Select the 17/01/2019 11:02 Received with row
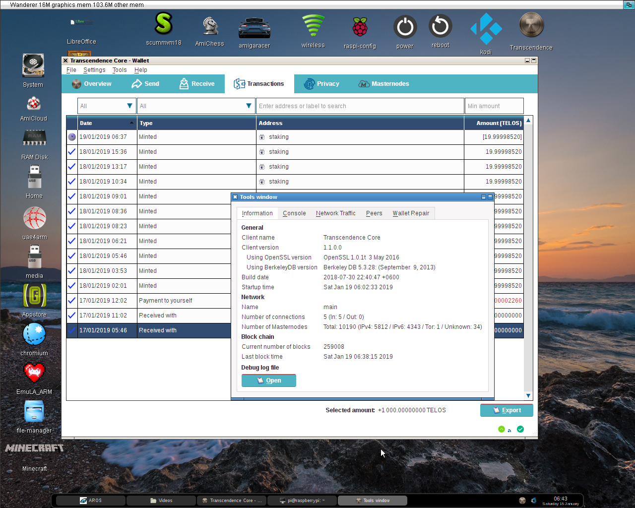635x508 pixels. pyautogui.click(x=295, y=316)
